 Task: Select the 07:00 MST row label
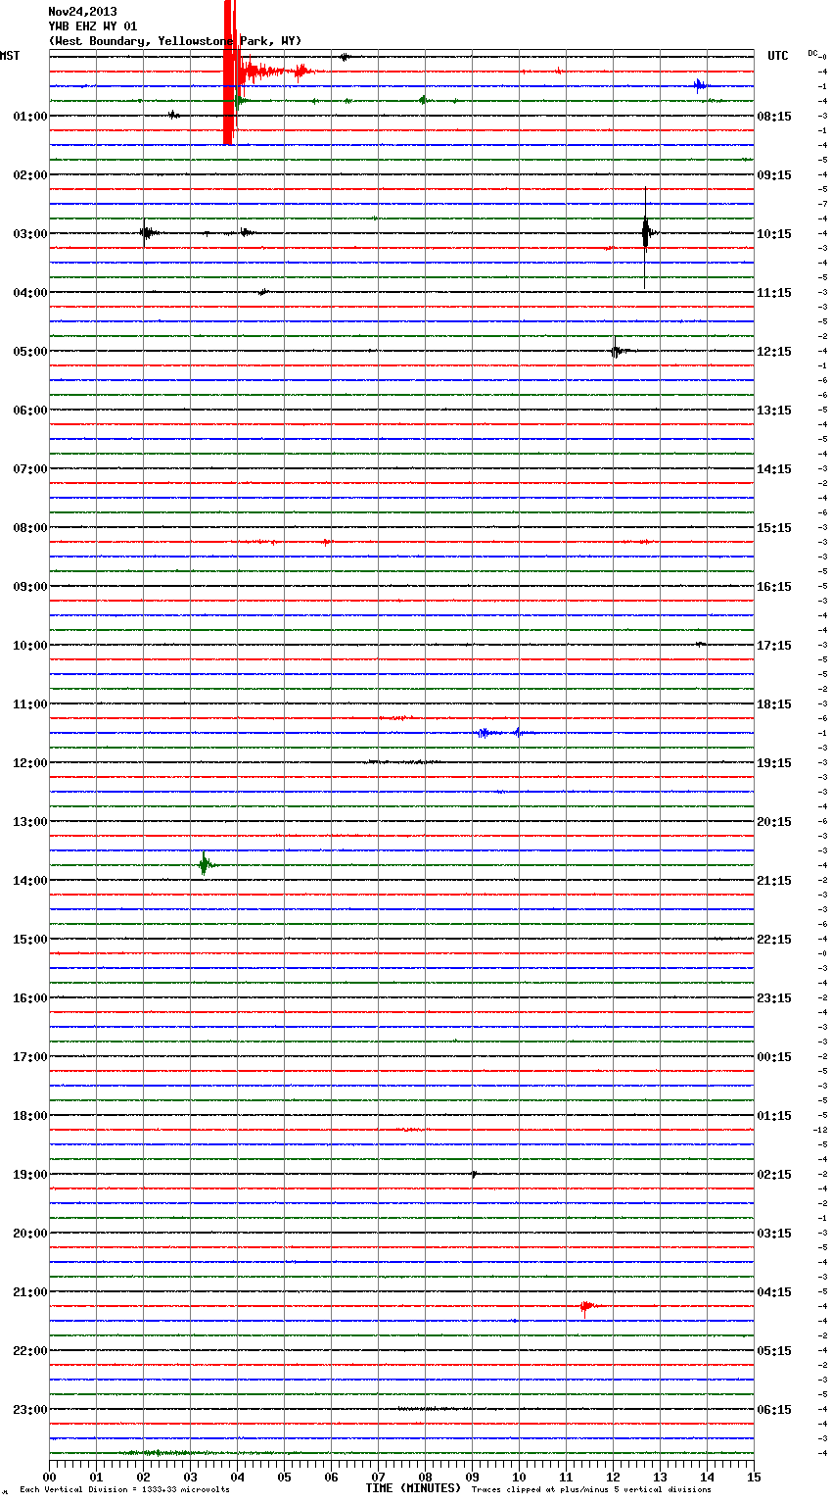click(30, 468)
